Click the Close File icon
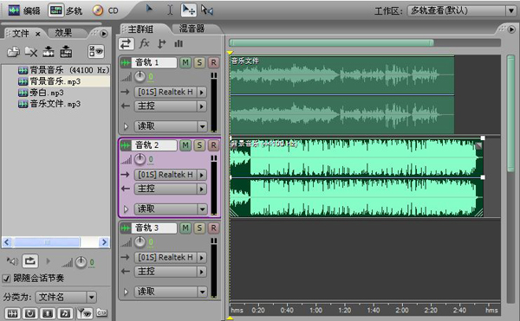 [31, 52]
